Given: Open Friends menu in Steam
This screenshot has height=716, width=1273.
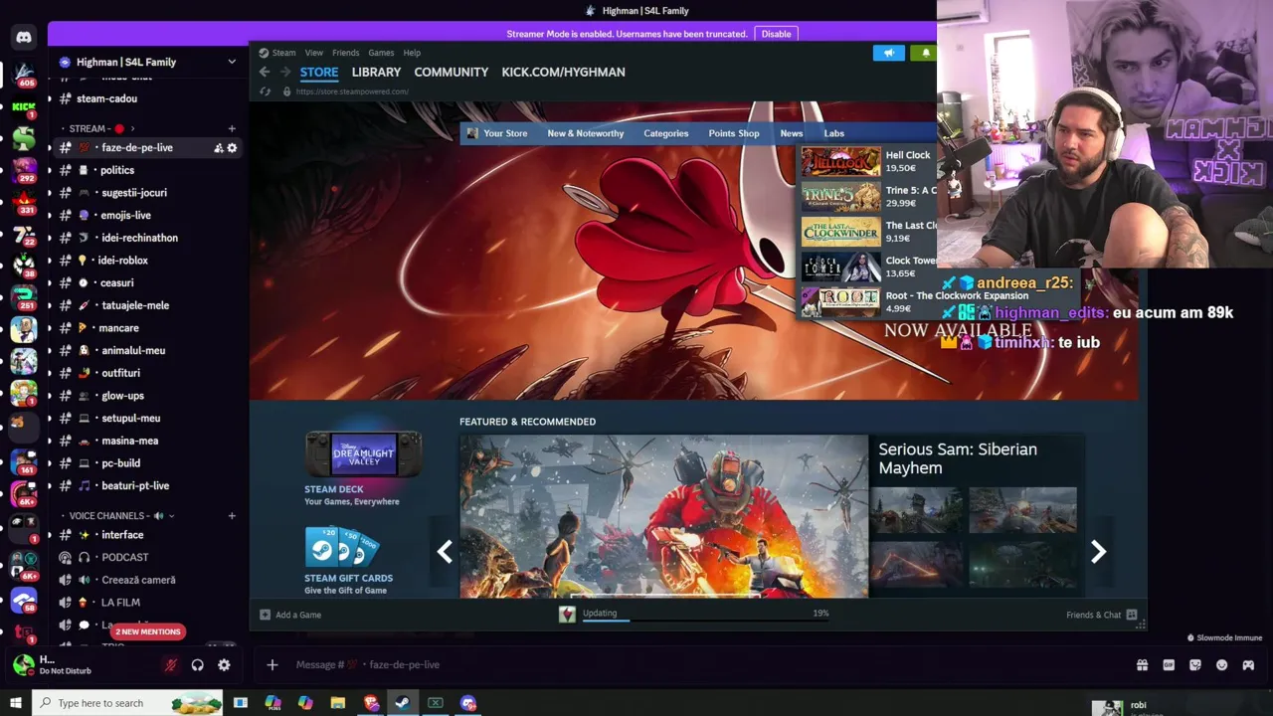Looking at the screenshot, I should pyautogui.click(x=345, y=53).
